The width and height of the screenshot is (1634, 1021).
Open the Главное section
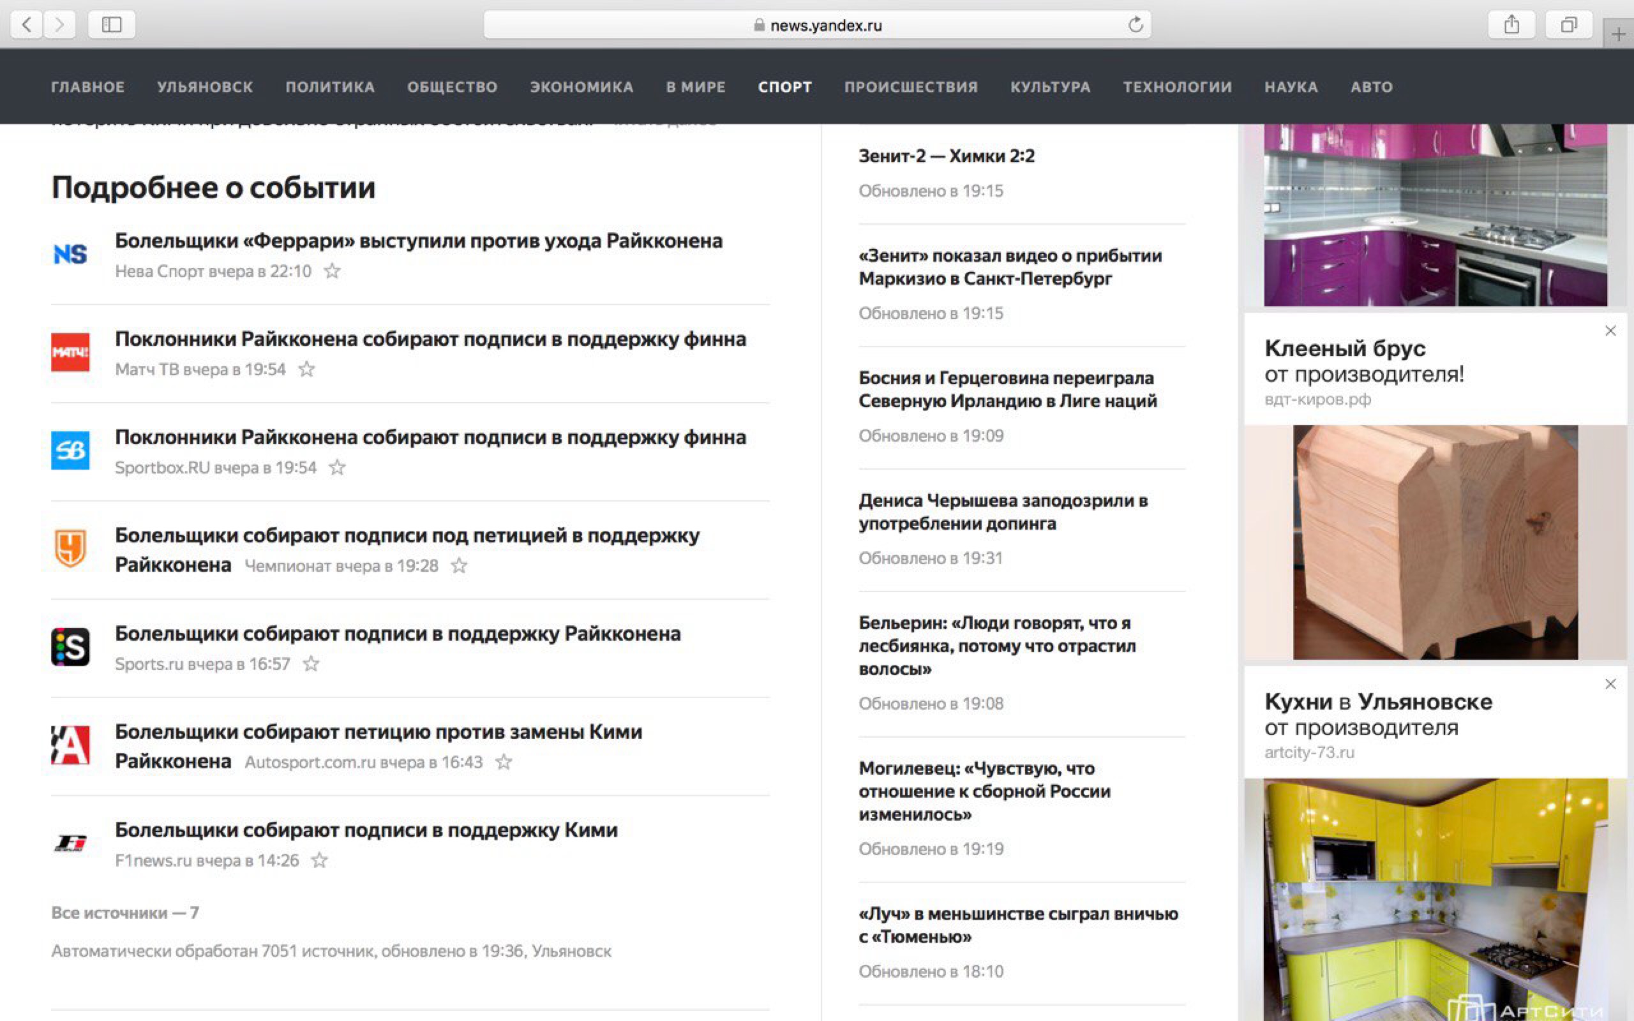[x=88, y=86]
